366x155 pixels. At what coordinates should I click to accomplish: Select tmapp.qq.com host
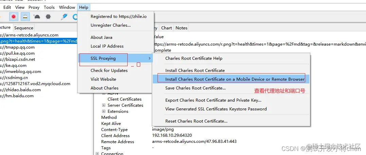(x=18, y=47)
